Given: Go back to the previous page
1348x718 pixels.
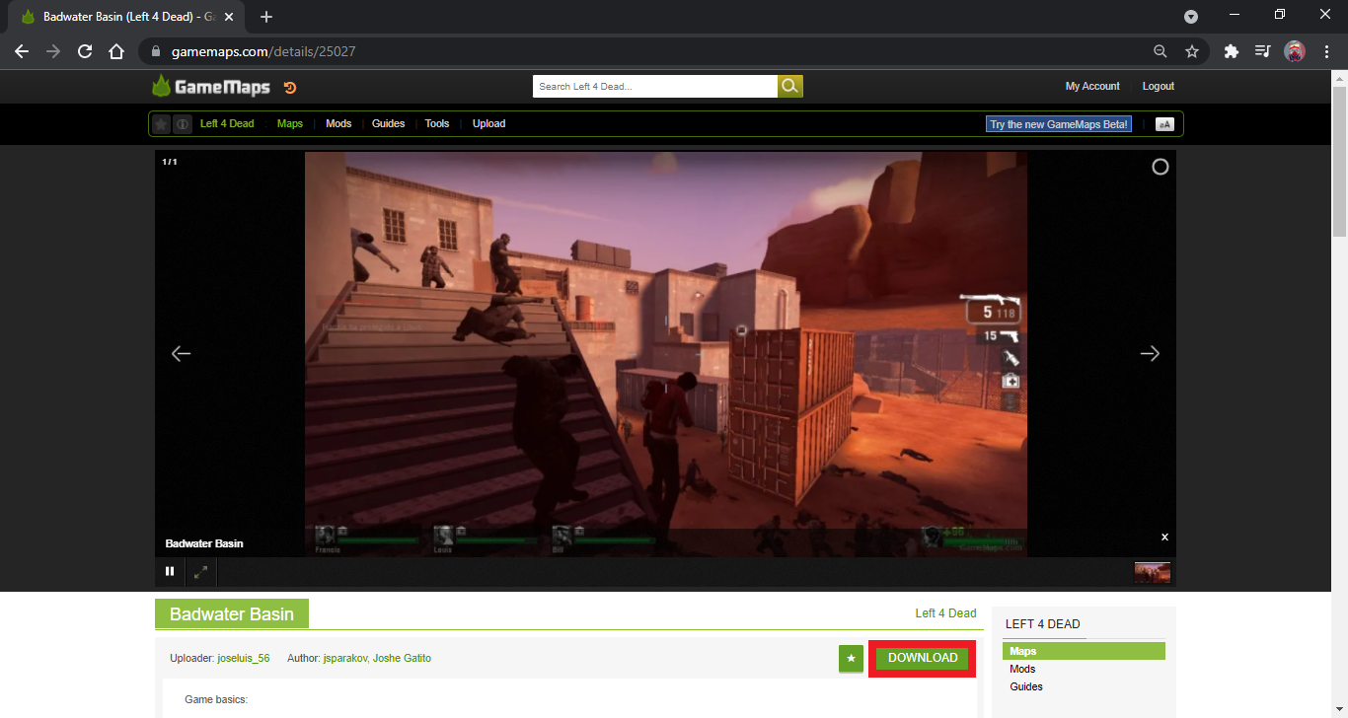Looking at the screenshot, I should tap(22, 51).
